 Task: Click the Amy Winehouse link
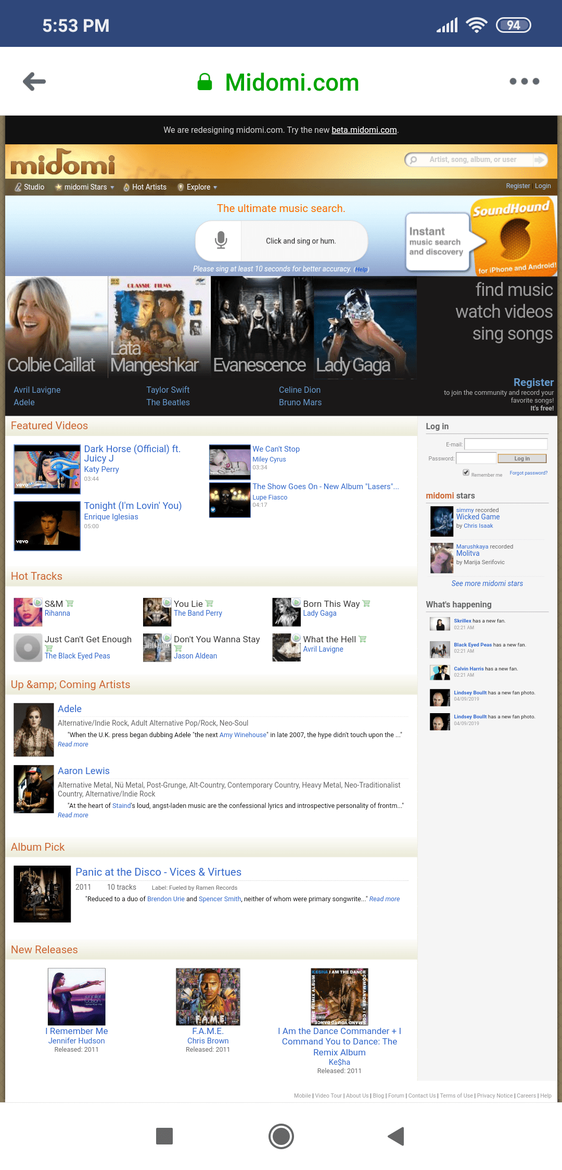click(x=242, y=735)
